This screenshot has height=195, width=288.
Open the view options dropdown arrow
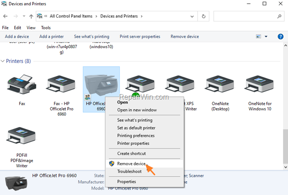tap(266, 36)
